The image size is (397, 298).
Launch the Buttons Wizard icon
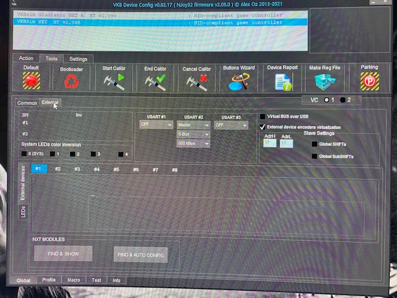point(239,81)
